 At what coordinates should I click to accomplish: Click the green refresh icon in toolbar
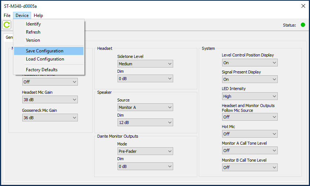[7, 25]
